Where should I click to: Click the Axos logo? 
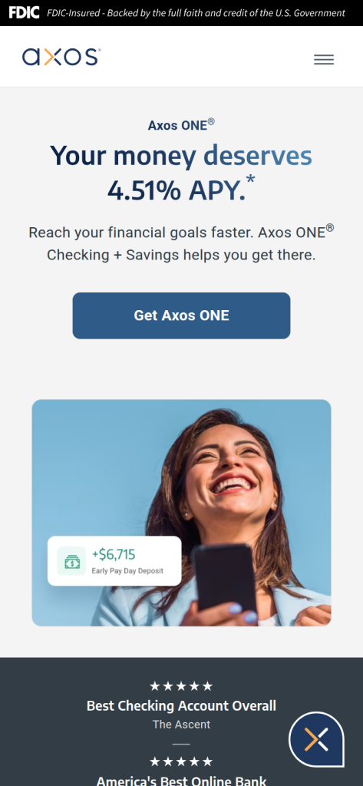[61, 57]
